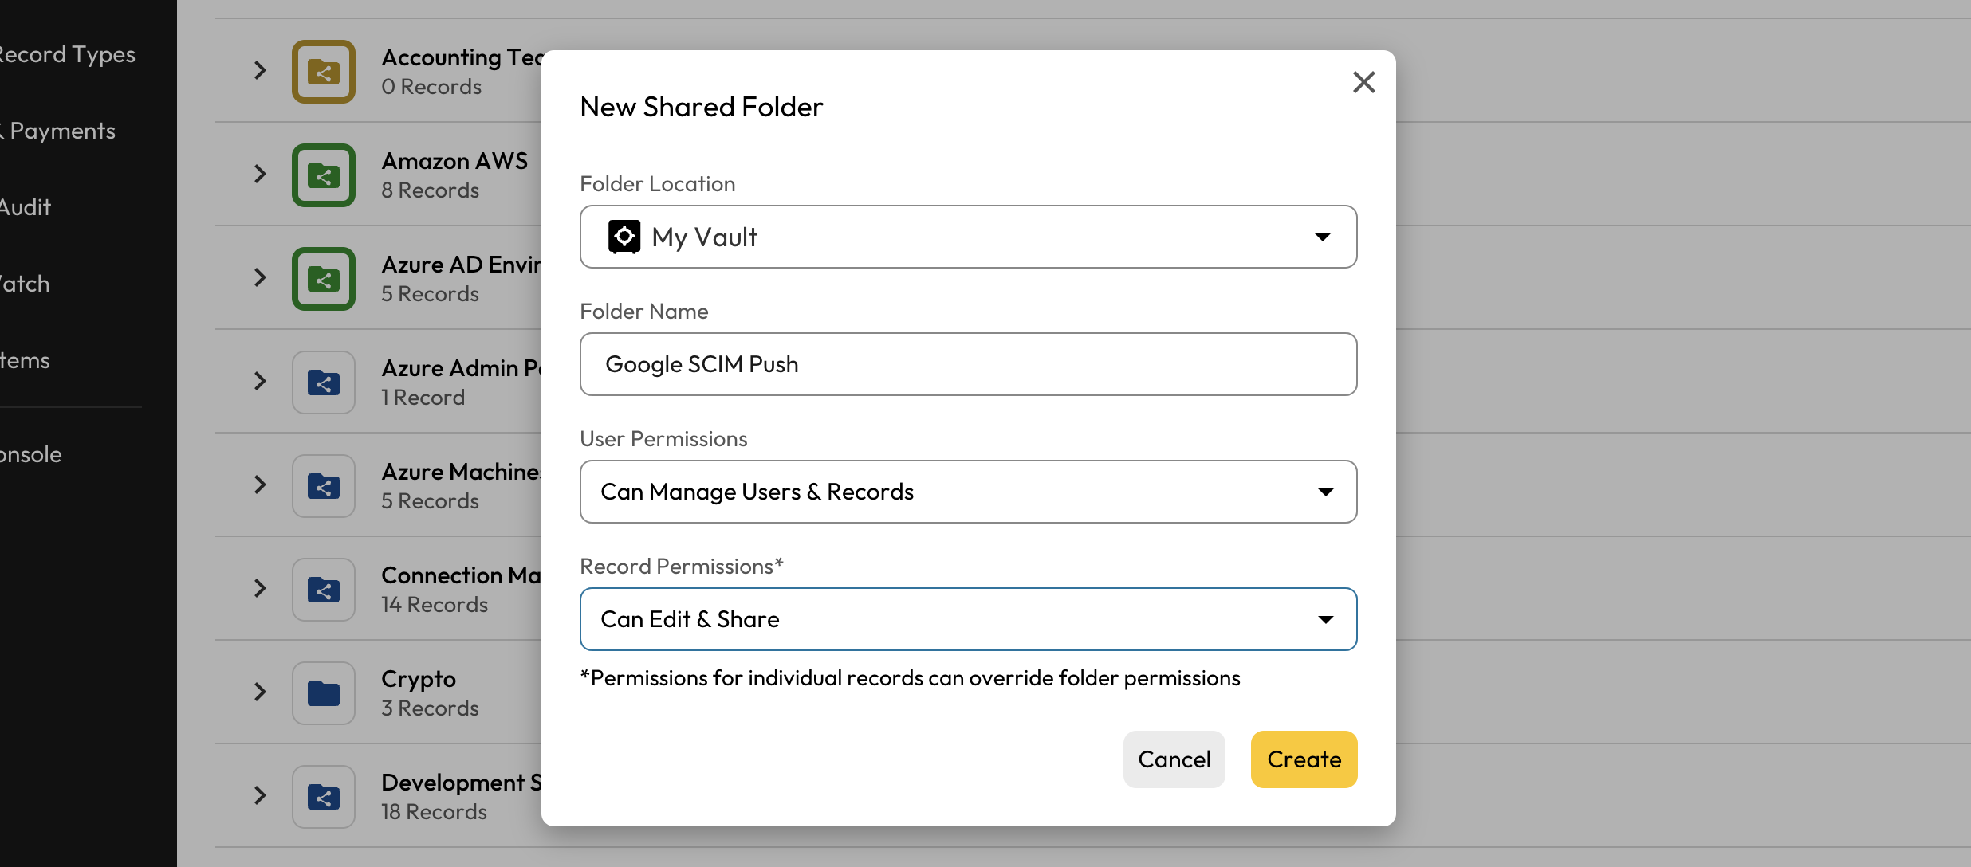Click the Development shared folder icon
Screen dimensions: 1971x867
(x=323, y=797)
